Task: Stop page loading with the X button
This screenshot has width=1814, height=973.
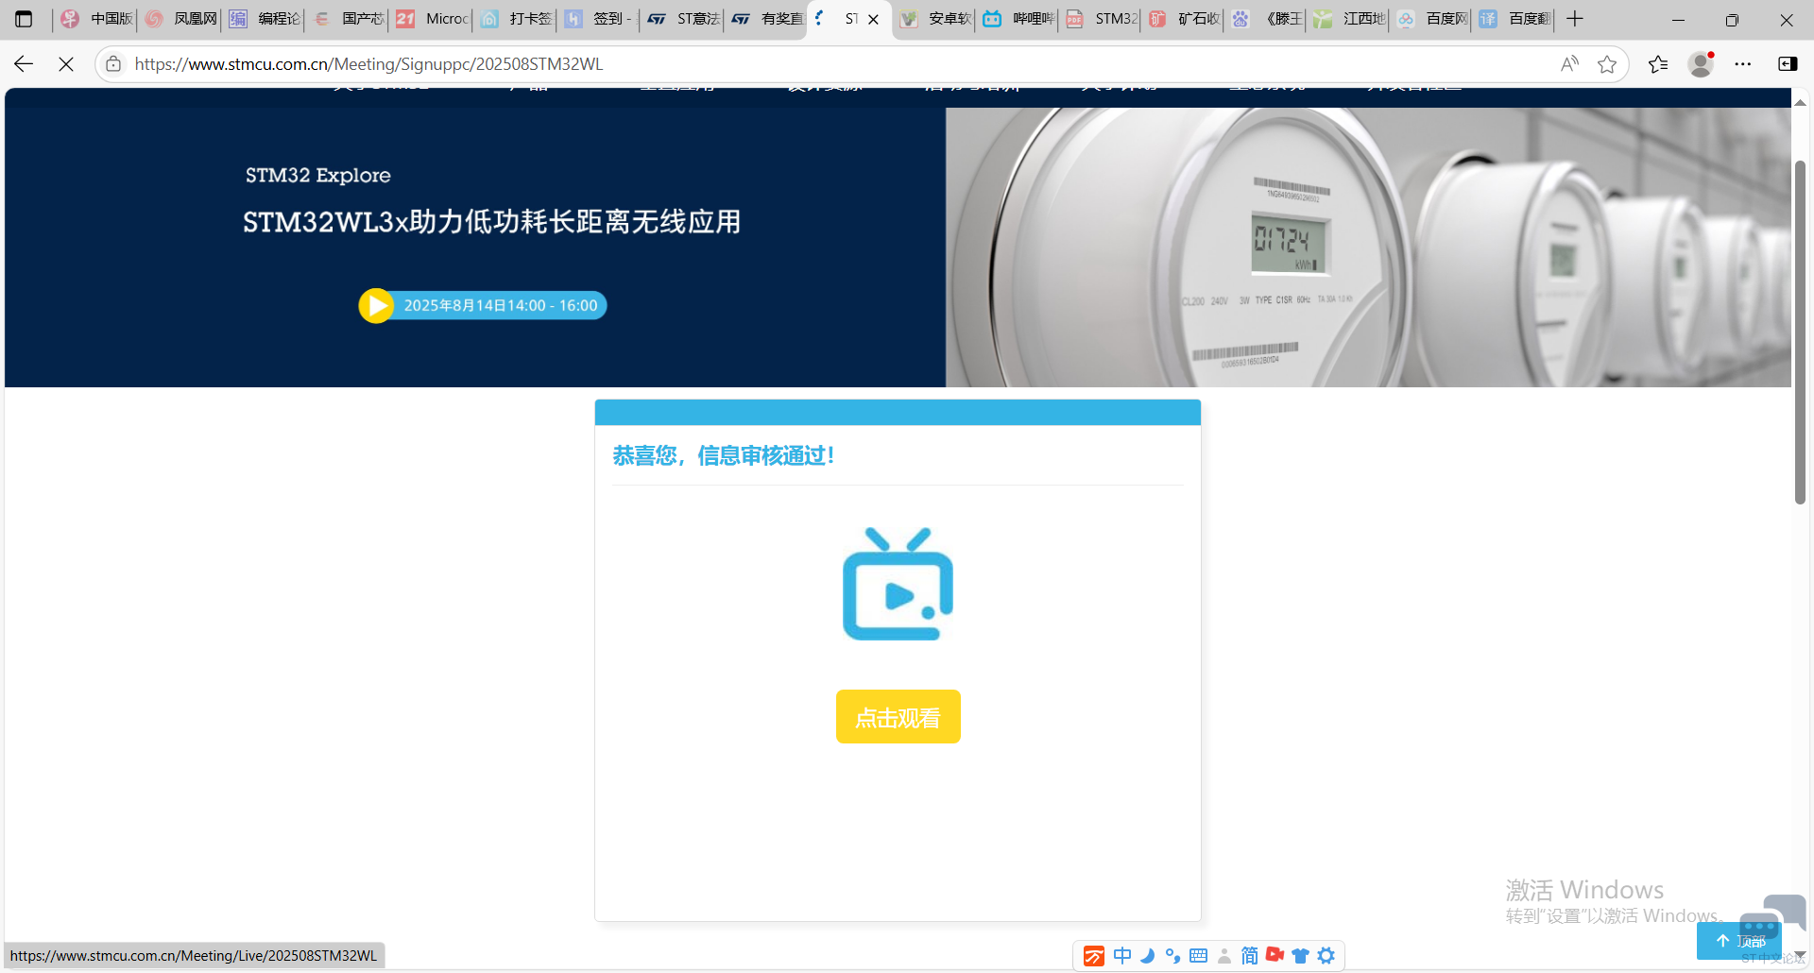Action: click(66, 64)
